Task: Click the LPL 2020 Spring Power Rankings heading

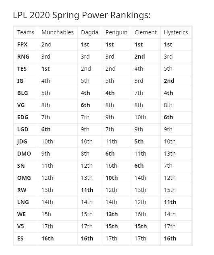Action: coord(82,15)
